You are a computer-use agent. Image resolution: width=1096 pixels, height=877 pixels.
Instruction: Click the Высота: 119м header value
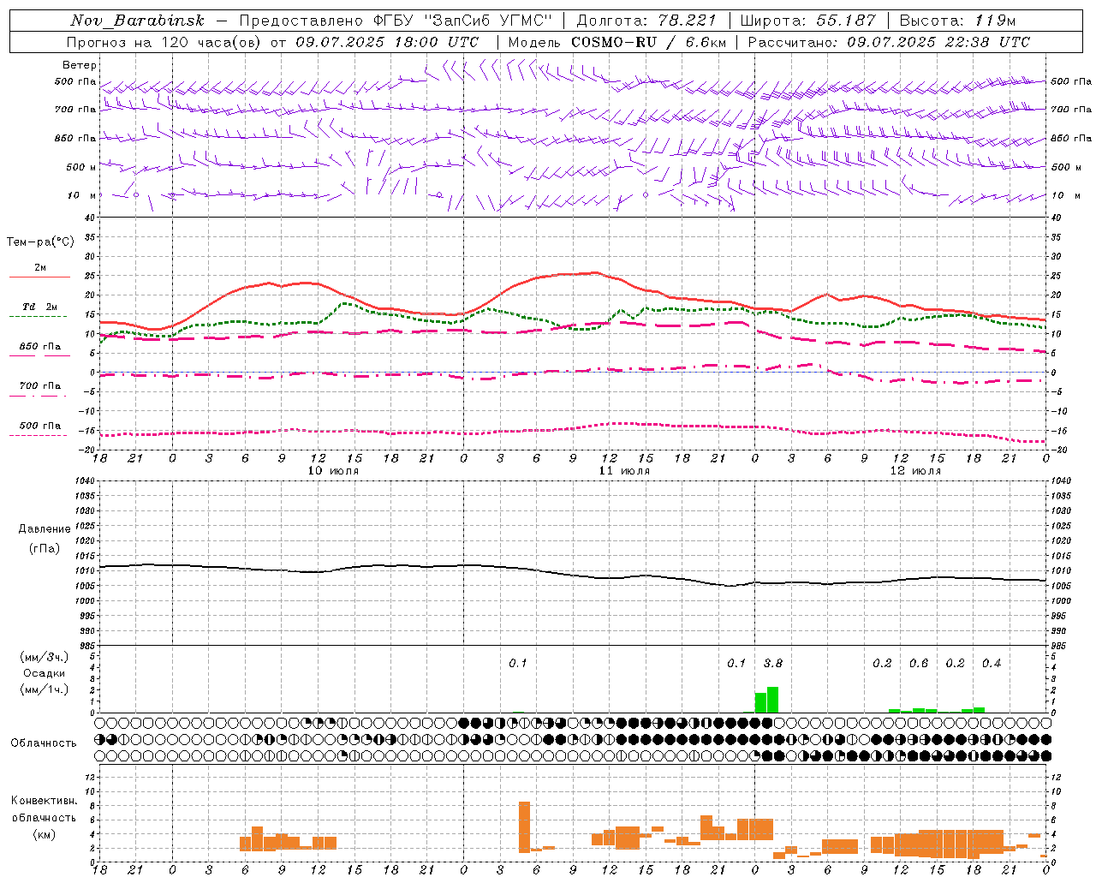pyautogui.click(x=957, y=21)
